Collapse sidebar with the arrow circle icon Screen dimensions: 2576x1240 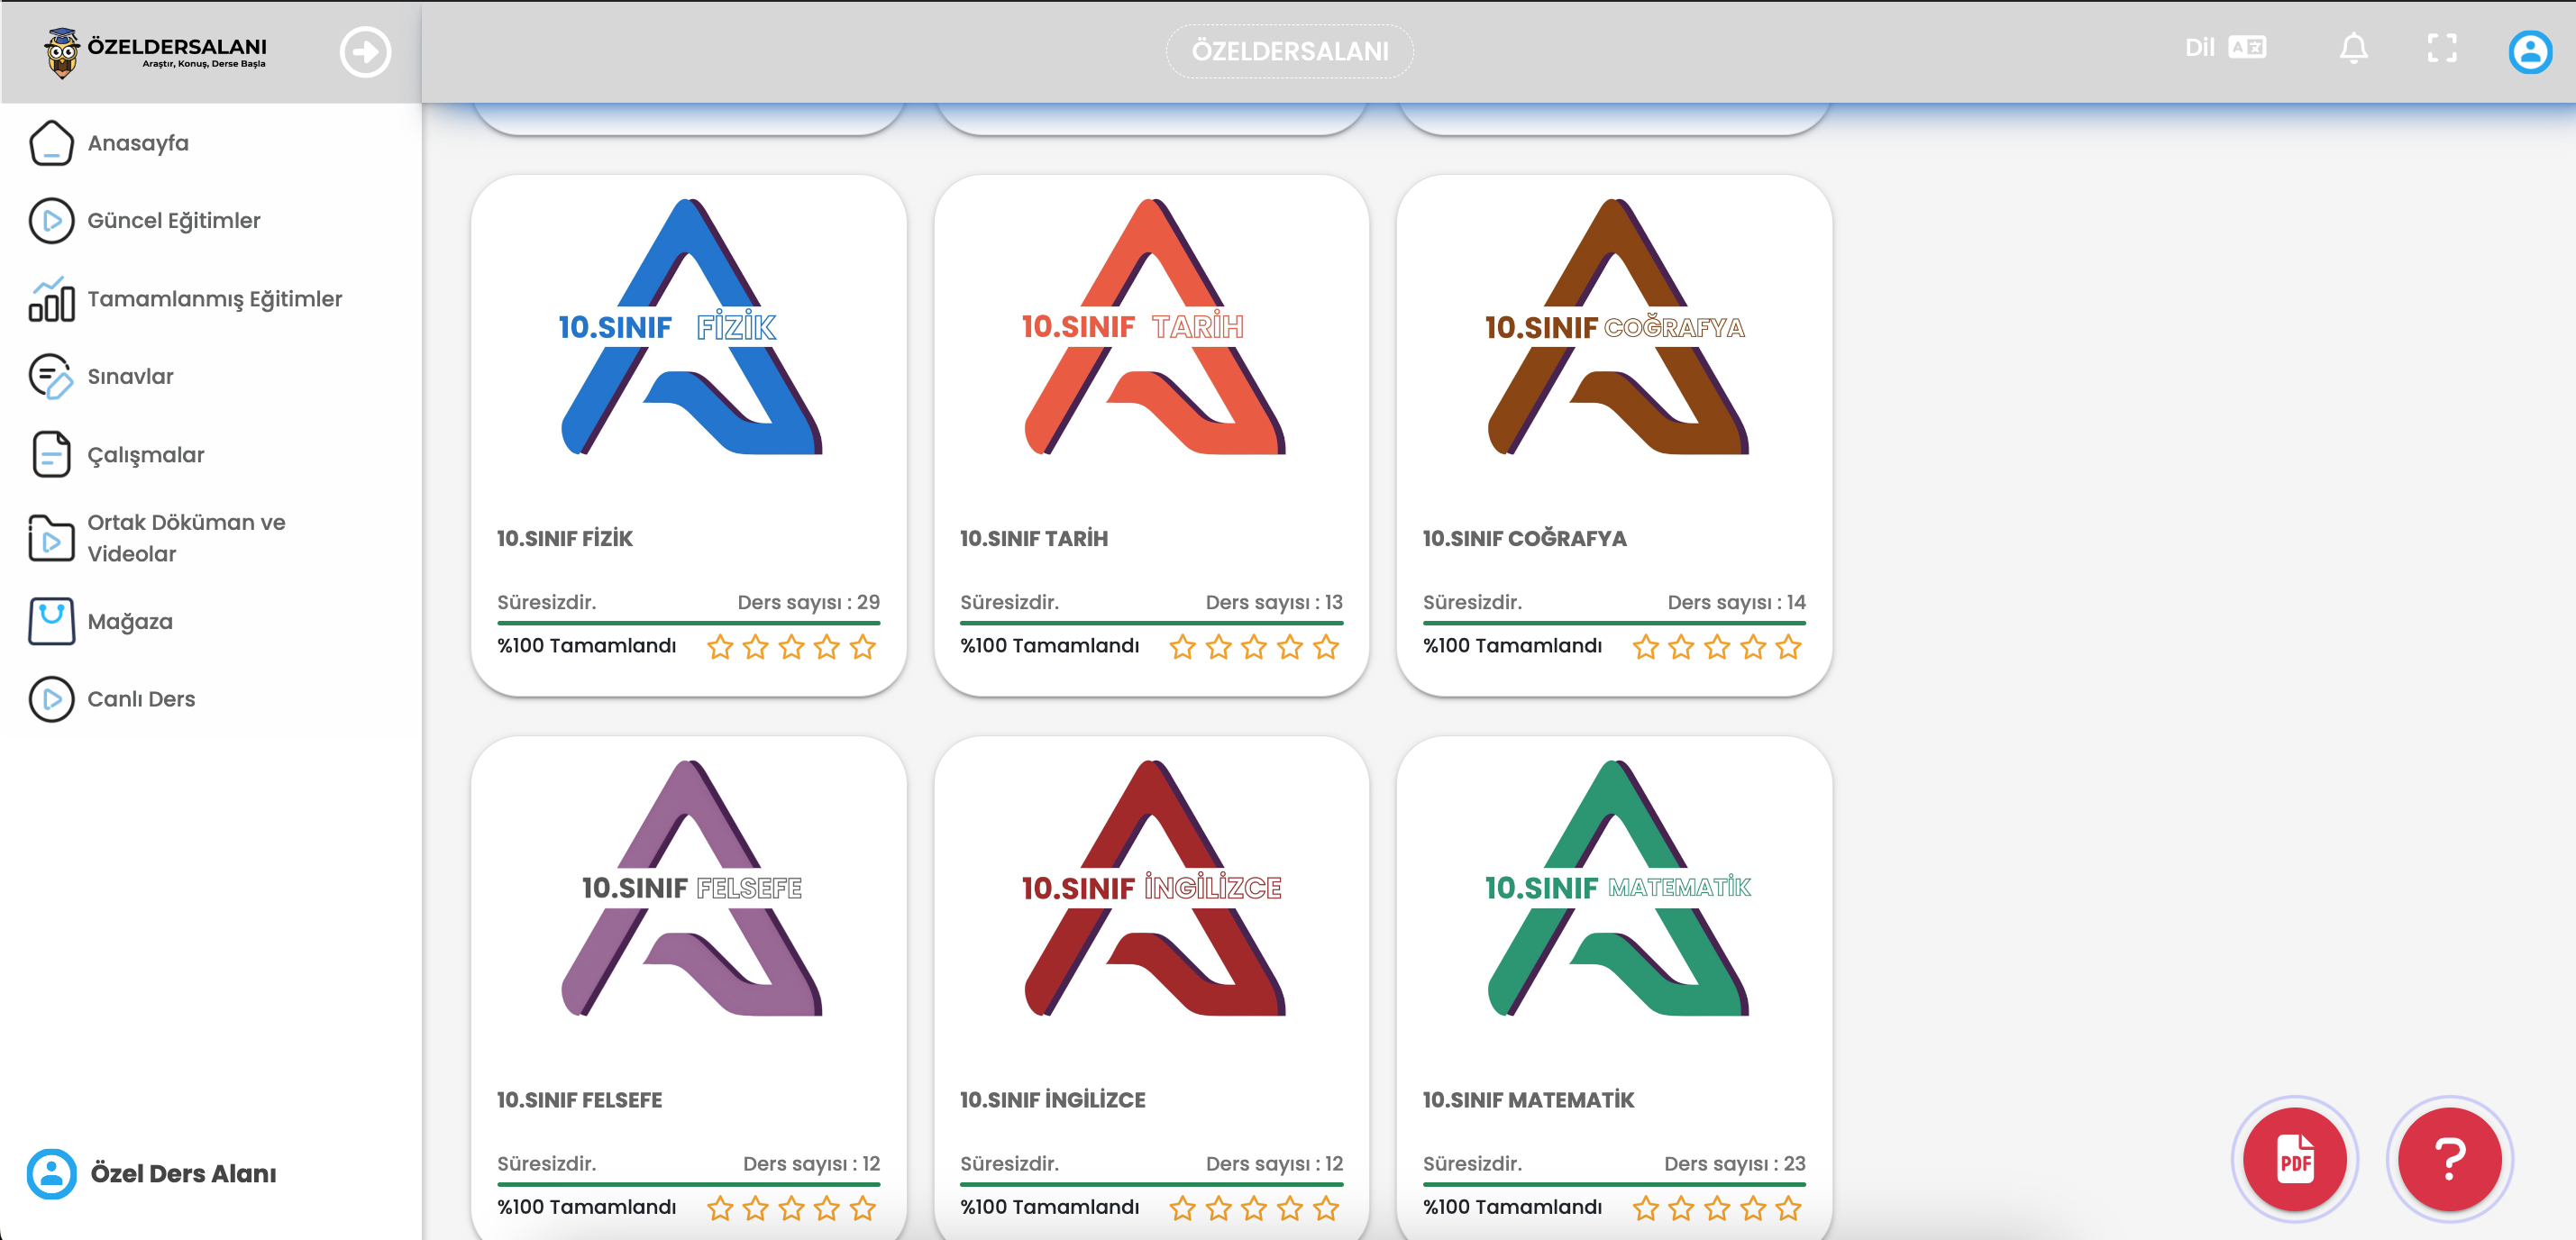coord(365,51)
